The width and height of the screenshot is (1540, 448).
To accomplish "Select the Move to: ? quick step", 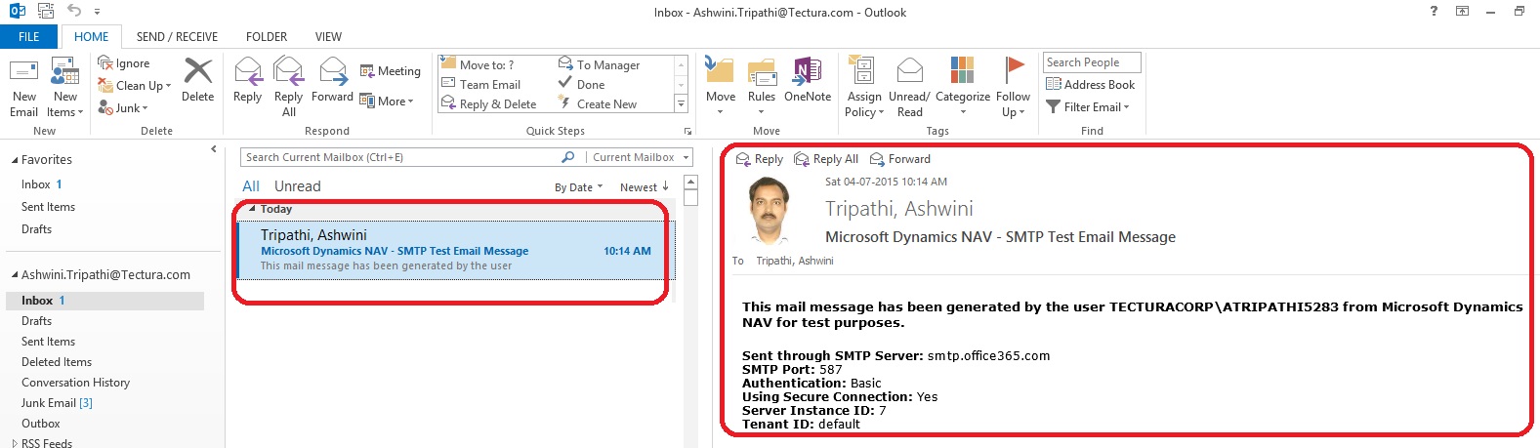I will coord(478,64).
